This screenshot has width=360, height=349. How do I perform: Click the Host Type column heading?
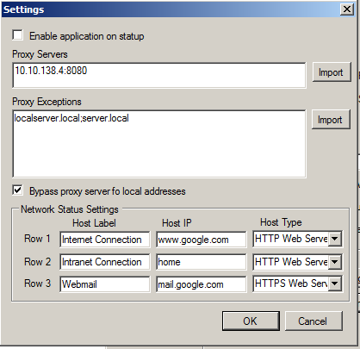pos(281,222)
